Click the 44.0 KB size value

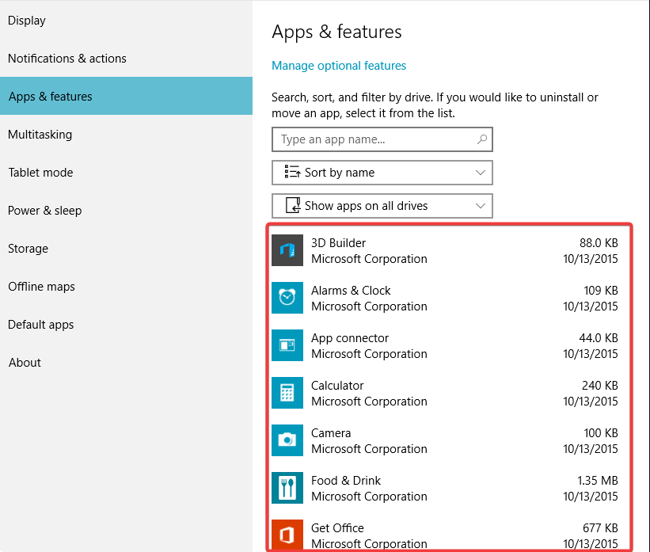599,338
